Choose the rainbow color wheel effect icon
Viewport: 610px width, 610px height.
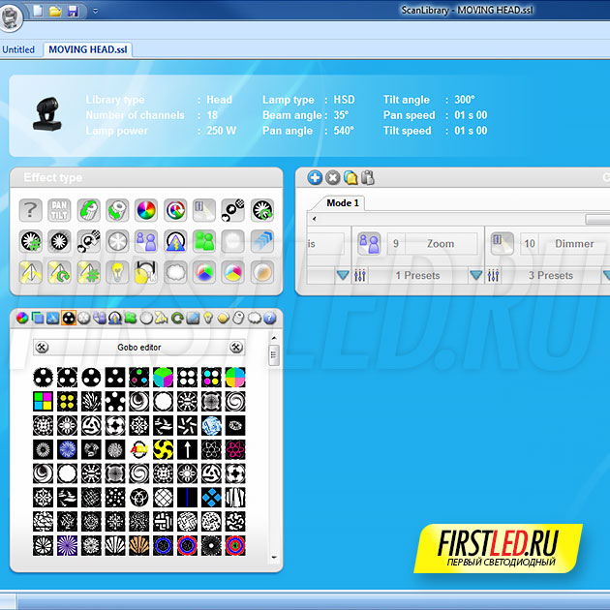click(145, 209)
